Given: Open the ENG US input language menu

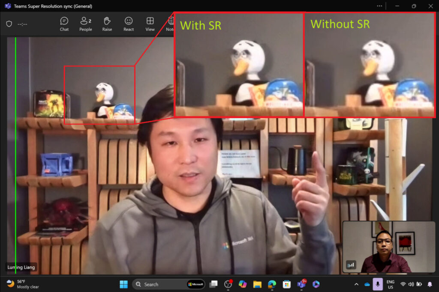Looking at the screenshot, I should [x=391, y=284].
